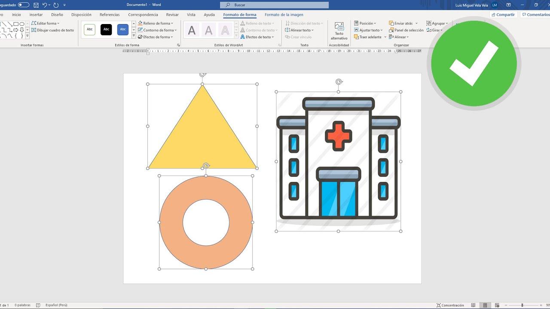This screenshot has width=550, height=309.
Task: Click in the Buscar search box
Action: click(x=274, y=5)
